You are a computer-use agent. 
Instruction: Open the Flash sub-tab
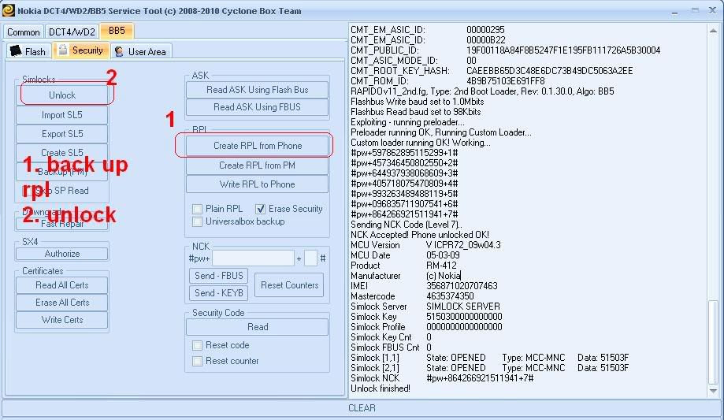(x=28, y=51)
